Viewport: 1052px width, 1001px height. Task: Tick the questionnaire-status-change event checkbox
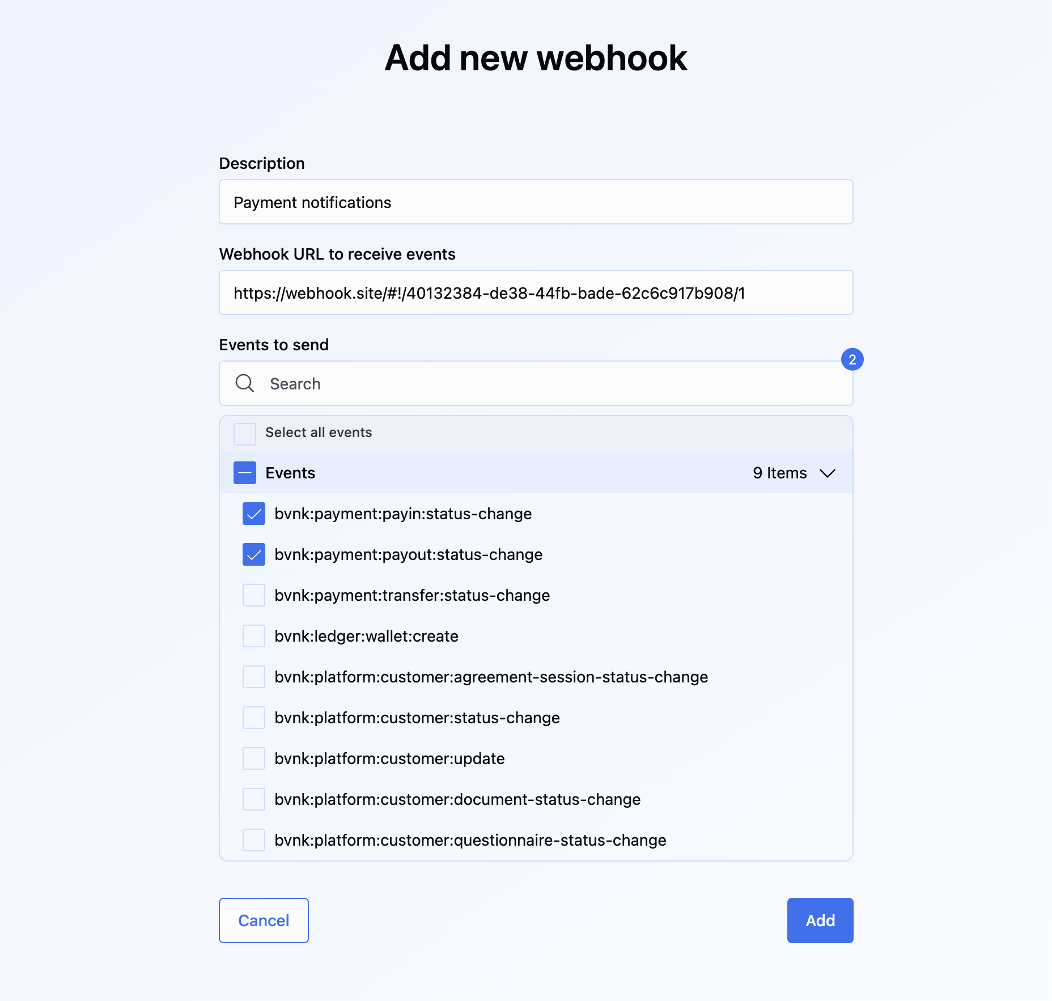coord(254,841)
